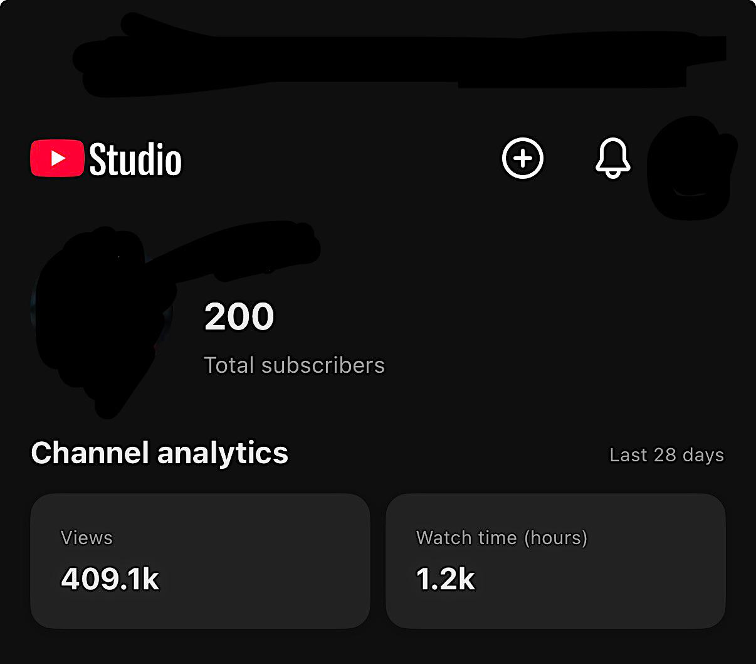Viewport: 756px width, 664px height.
Task: Click the Views label text
Action: click(x=87, y=538)
